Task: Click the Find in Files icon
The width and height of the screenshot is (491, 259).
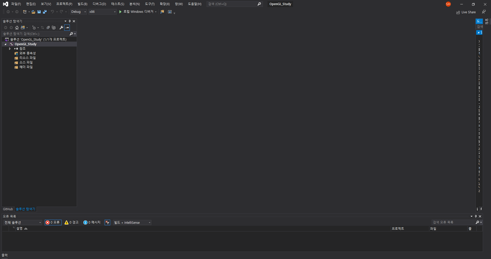Action: tap(162, 12)
